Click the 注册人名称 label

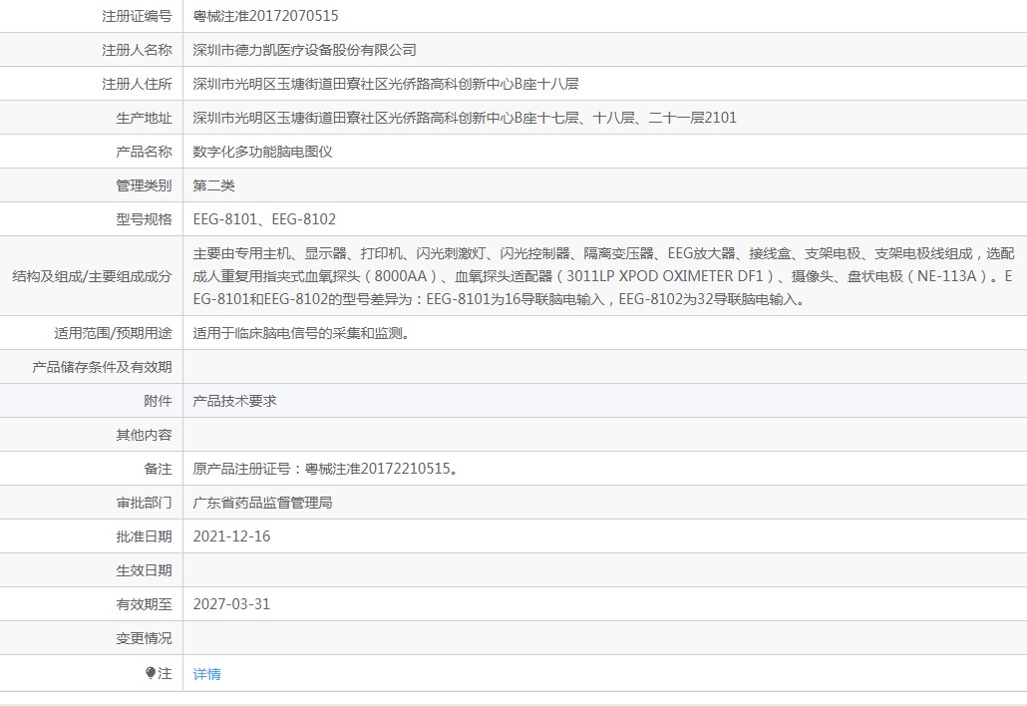tap(137, 50)
